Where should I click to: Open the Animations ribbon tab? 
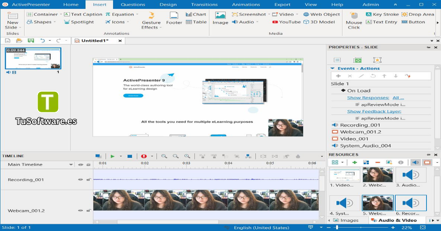[x=246, y=4]
